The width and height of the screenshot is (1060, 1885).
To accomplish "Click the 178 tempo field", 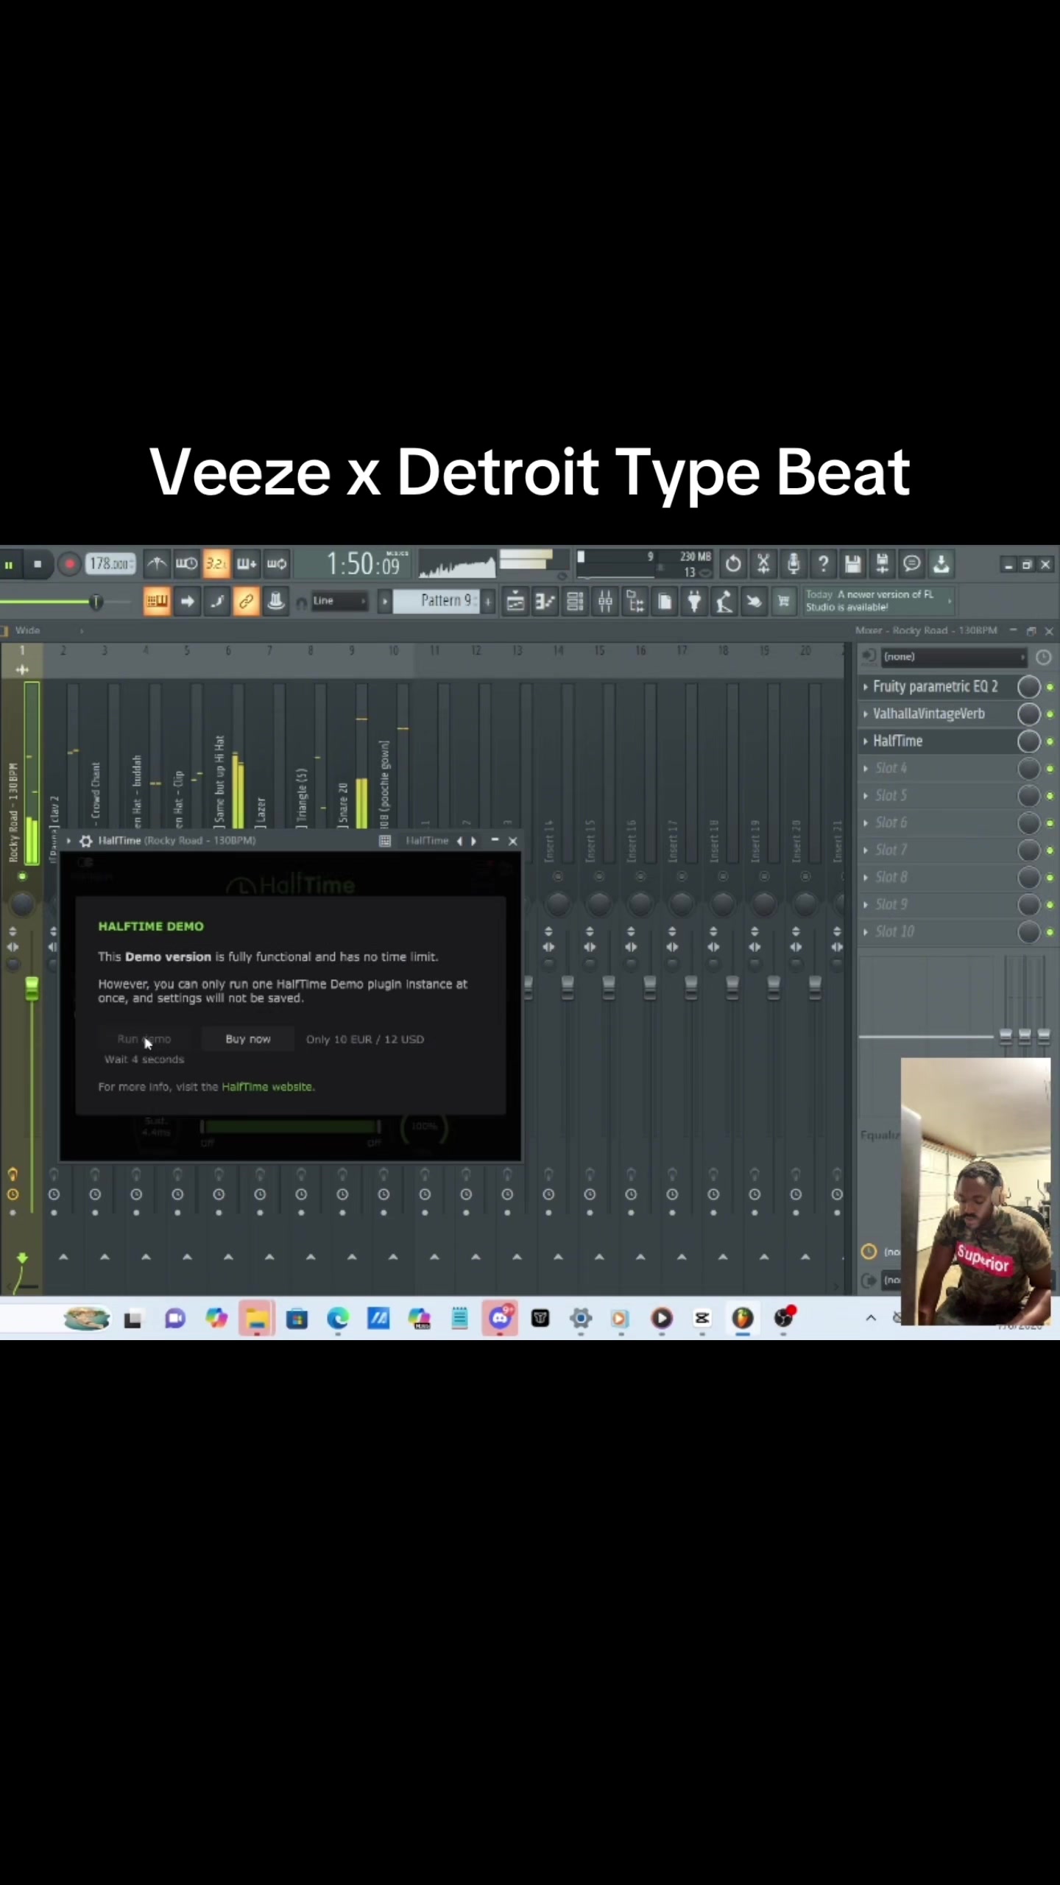I will pos(110,564).
